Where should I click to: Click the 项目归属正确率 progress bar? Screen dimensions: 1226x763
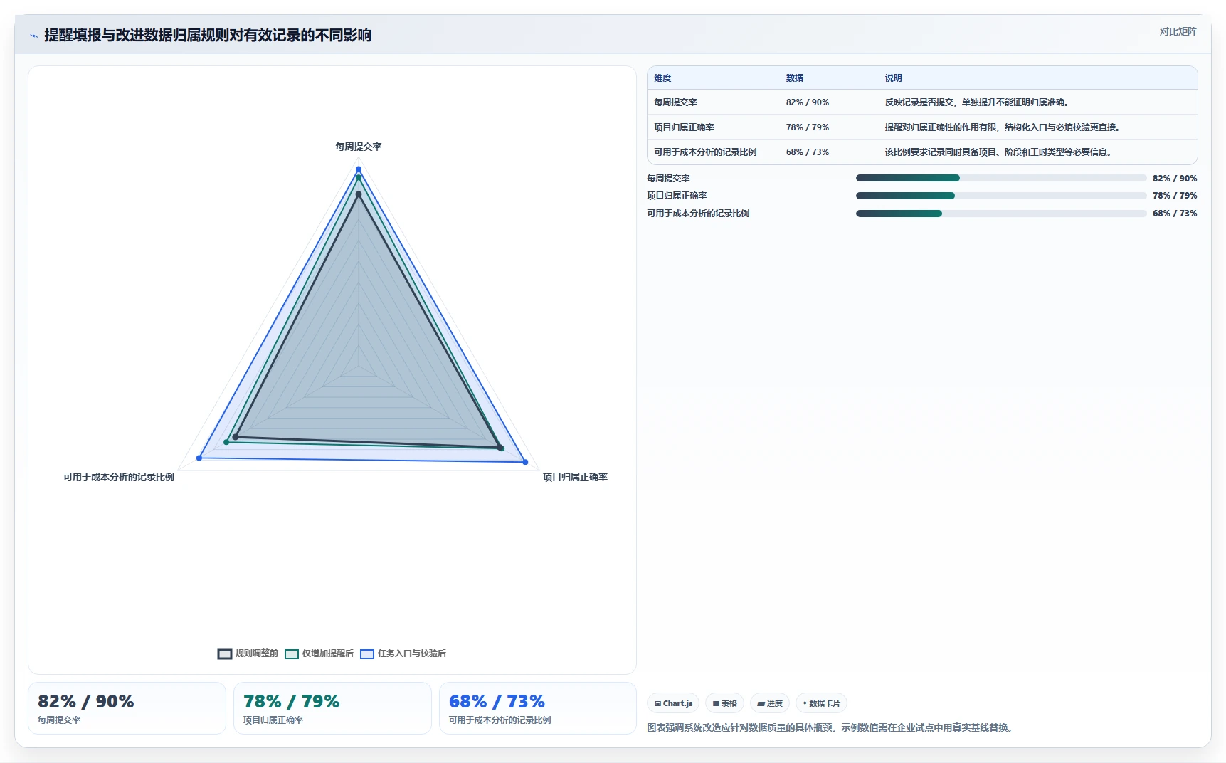1000,196
